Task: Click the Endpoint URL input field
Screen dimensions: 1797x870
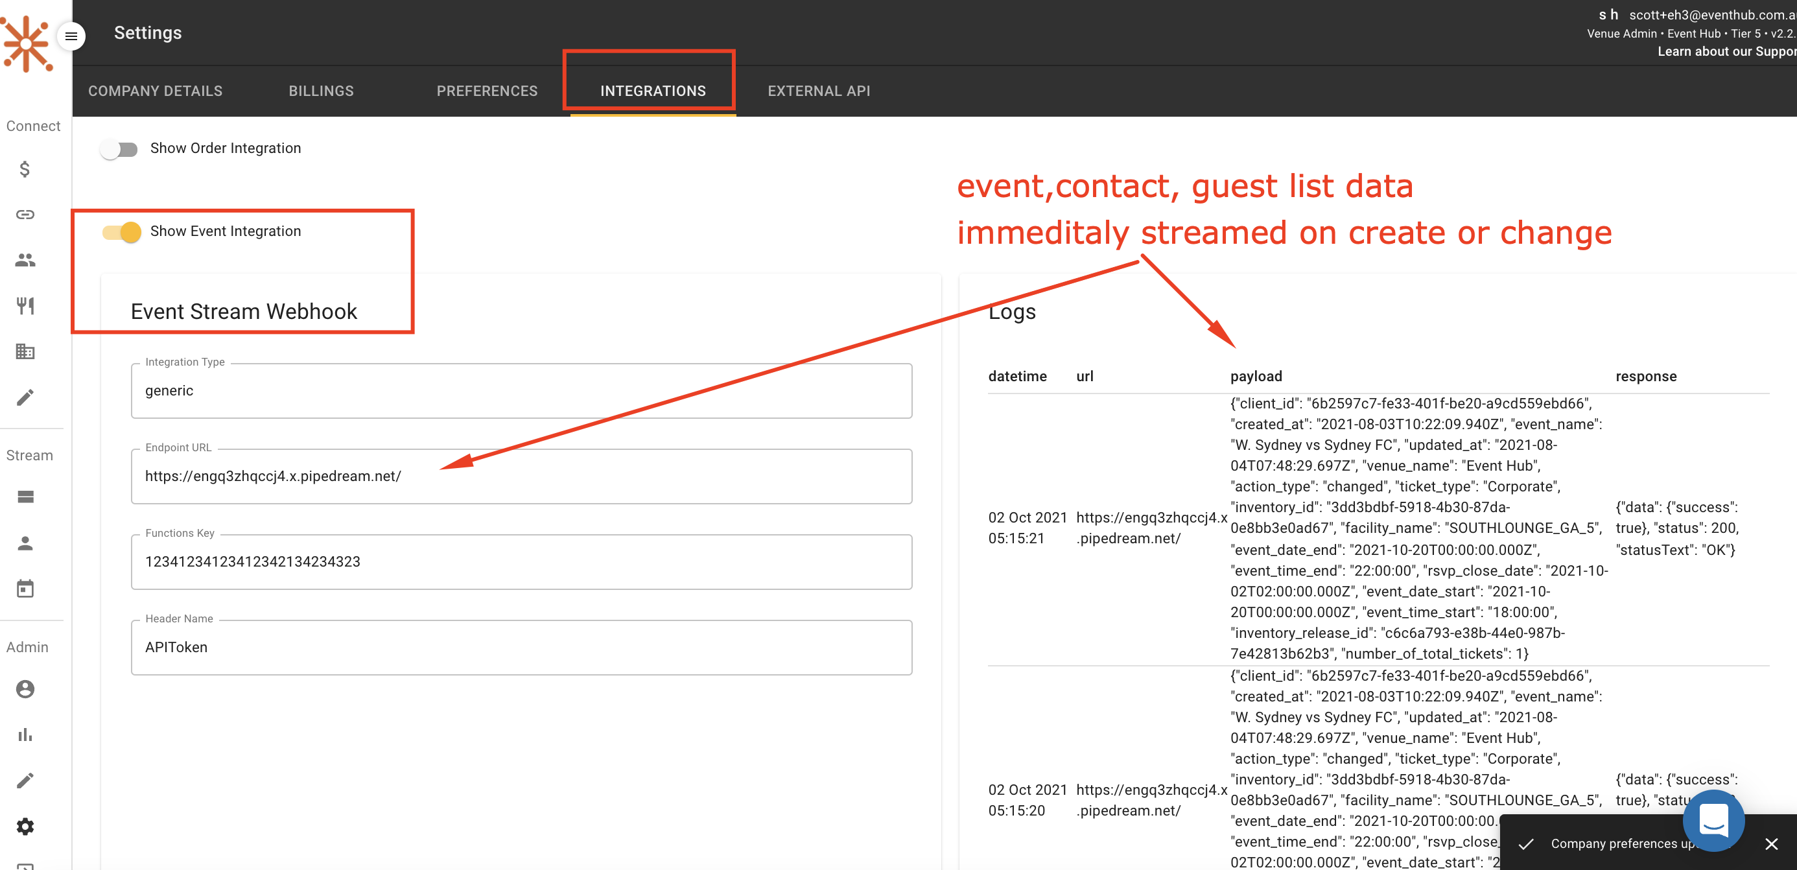Action: point(521,476)
